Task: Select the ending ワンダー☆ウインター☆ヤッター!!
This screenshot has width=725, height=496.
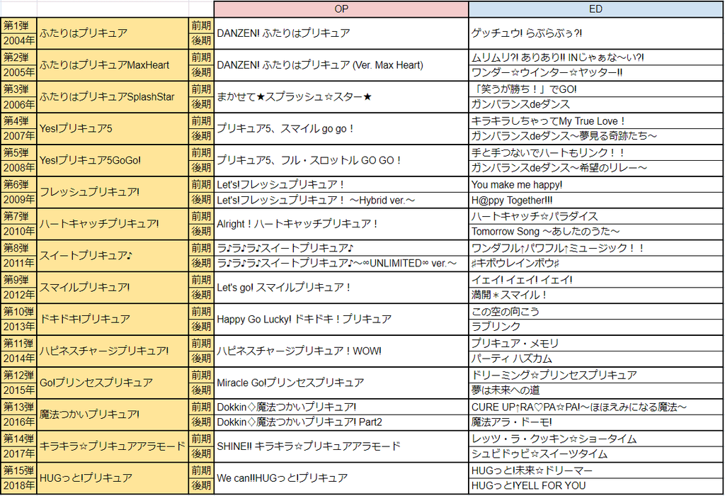Action: (595, 73)
